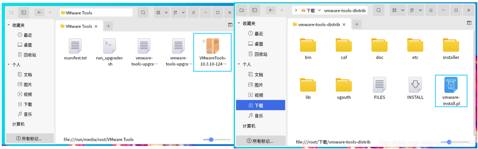Click 计算机 in left window sidebar

point(19,124)
